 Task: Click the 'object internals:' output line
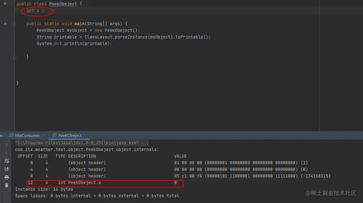(x=87, y=150)
